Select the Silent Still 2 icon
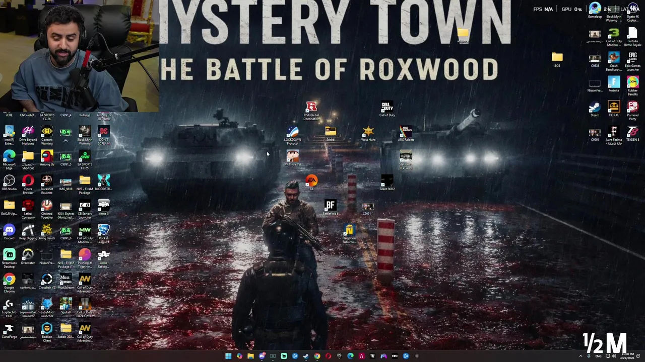The height and width of the screenshot is (362, 645). point(387,183)
